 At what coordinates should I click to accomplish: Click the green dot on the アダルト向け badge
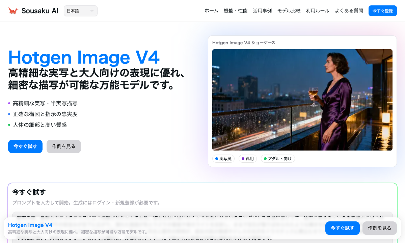point(266,159)
